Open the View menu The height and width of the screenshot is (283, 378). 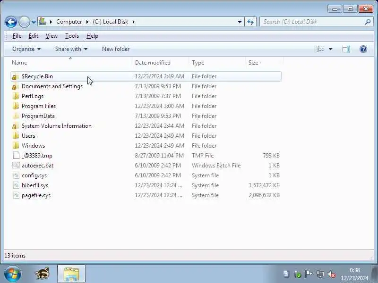pyautogui.click(x=52, y=36)
